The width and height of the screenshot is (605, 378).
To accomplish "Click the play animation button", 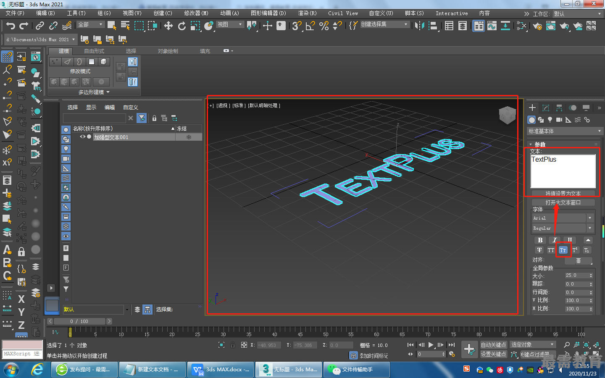I will pos(431,345).
